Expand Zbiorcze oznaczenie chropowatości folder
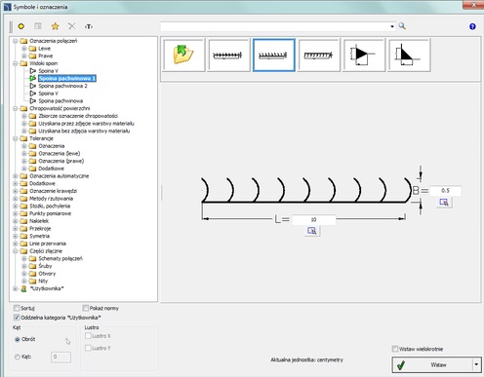The image size is (484, 377). 24,116
